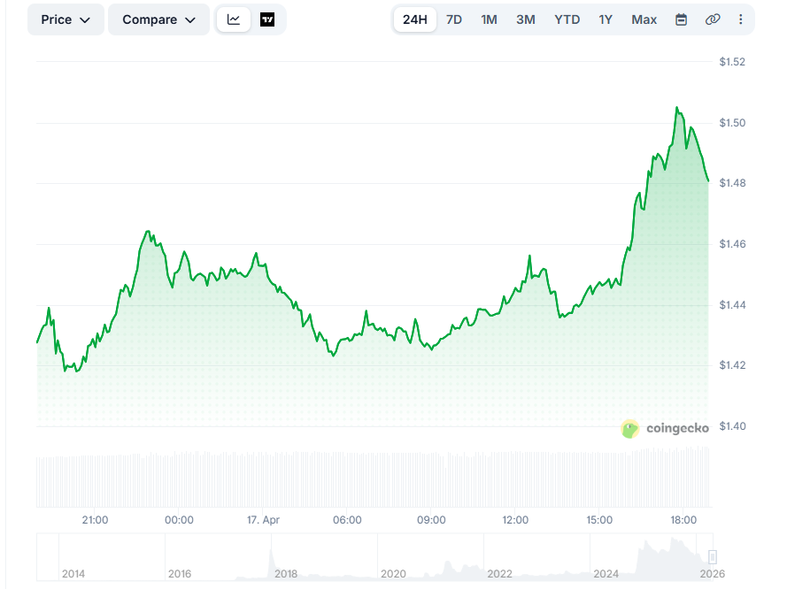The width and height of the screenshot is (787, 589).
Task: Select the chart type toggle group
Action: coord(248,19)
